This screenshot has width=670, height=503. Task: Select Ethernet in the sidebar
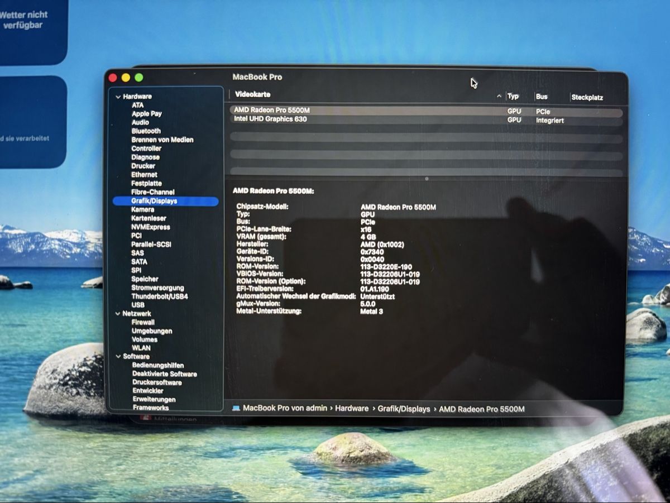point(144,175)
